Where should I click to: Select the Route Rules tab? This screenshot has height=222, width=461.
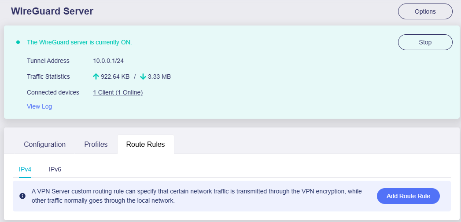(145, 144)
